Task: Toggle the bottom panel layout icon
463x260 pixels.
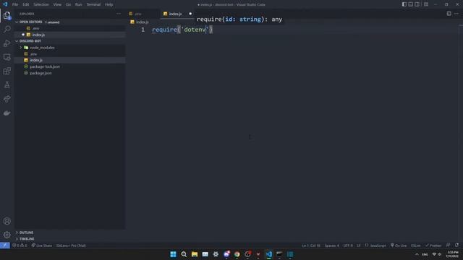Action: pos(411,4)
